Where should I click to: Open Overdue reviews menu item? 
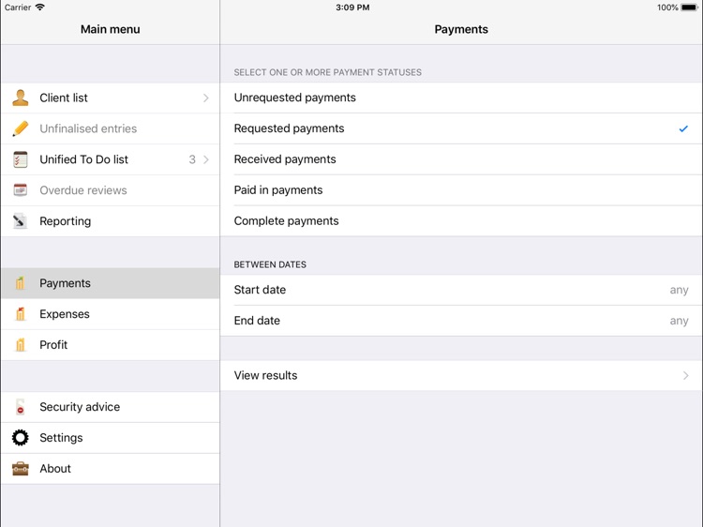pos(111,190)
